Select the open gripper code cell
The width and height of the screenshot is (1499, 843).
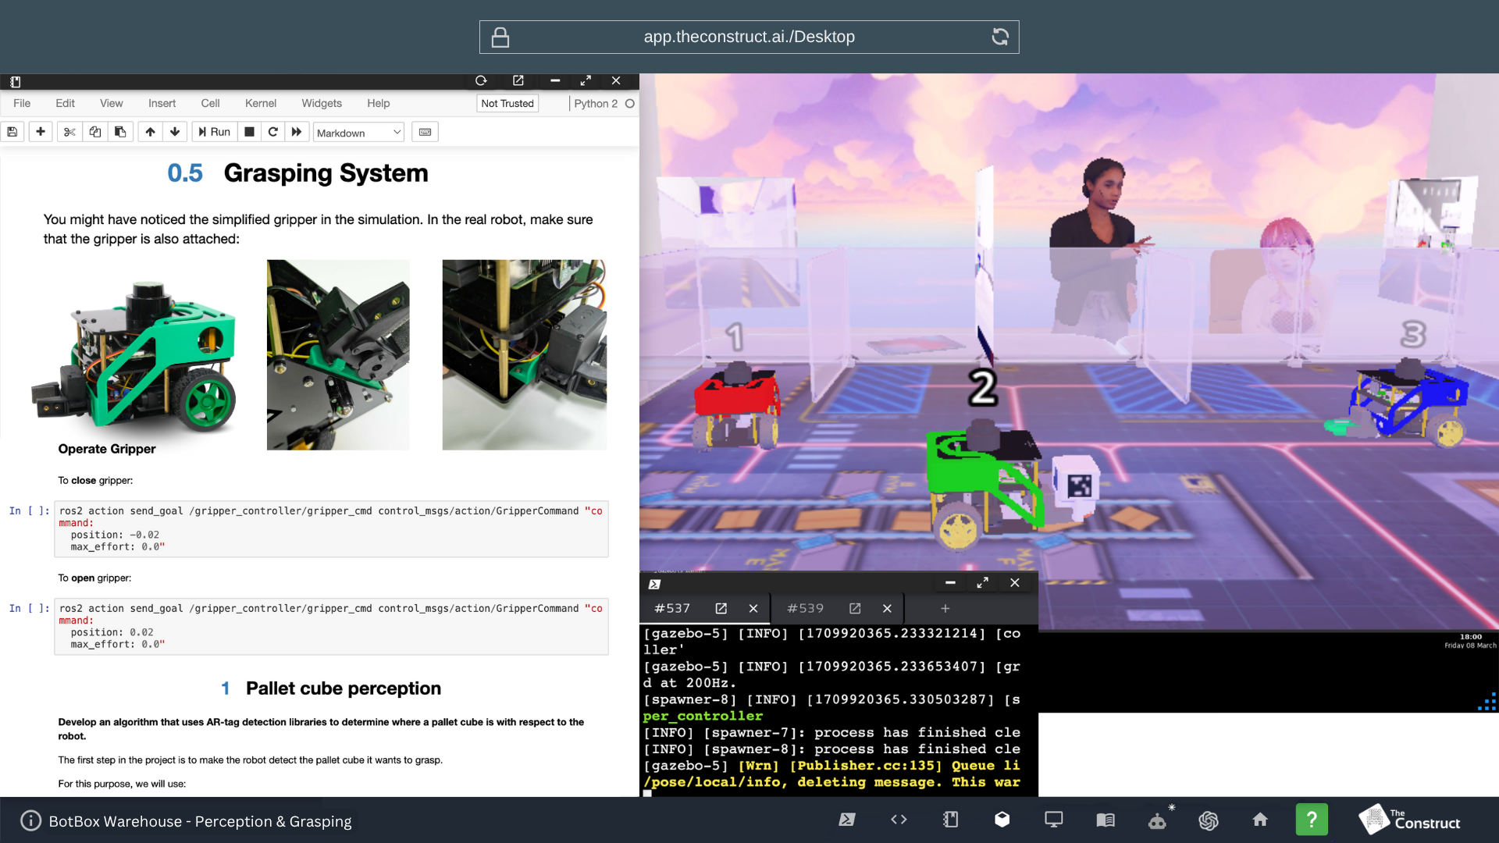click(x=331, y=626)
